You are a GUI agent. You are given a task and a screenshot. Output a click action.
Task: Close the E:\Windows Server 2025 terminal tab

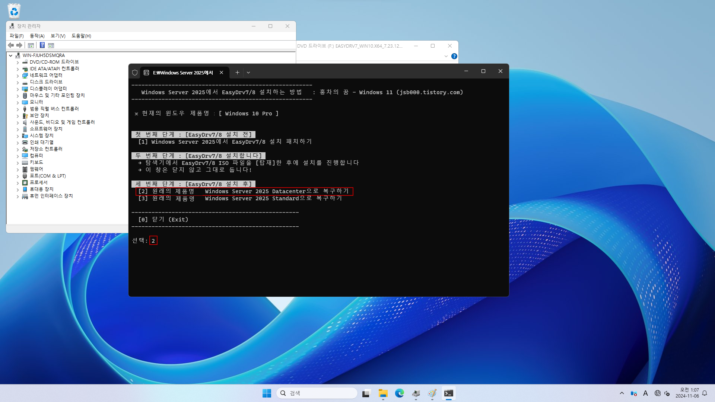coord(221,73)
